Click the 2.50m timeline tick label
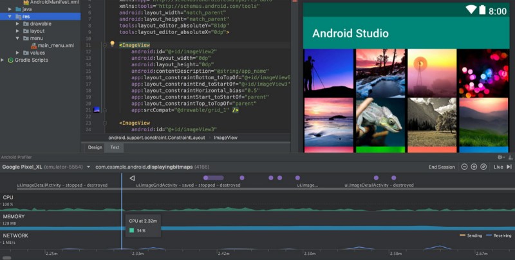The image size is (515, 260). pos(310,254)
